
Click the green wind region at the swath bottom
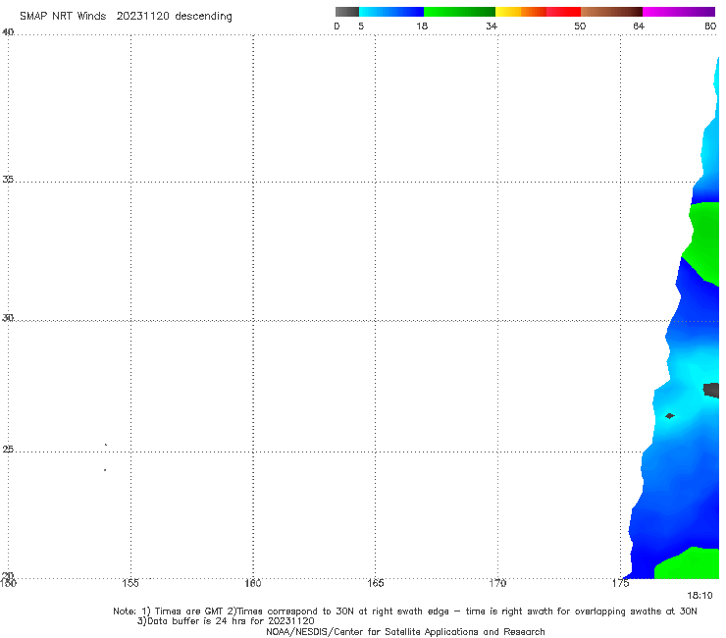coord(690,564)
